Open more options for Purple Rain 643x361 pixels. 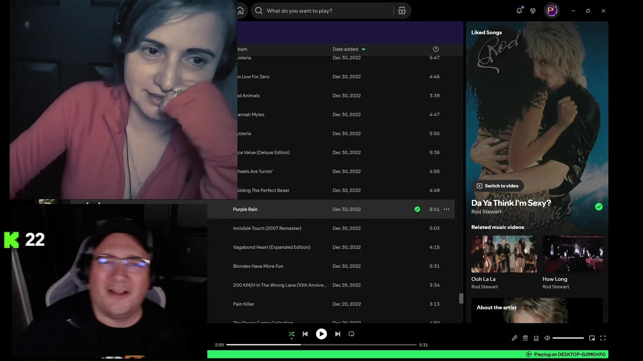447,209
